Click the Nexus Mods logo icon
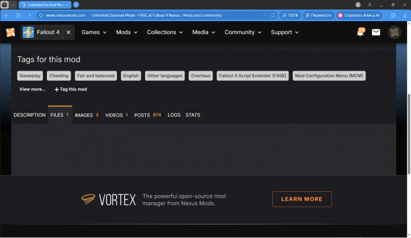411x238 pixels. [10, 32]
